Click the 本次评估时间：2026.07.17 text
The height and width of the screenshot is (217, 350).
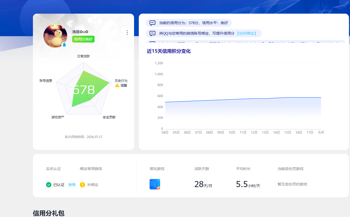(83, 137)
